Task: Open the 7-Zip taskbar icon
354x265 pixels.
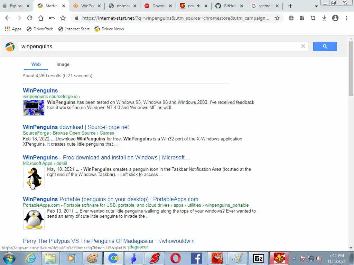Action: [x=258, y=258]
